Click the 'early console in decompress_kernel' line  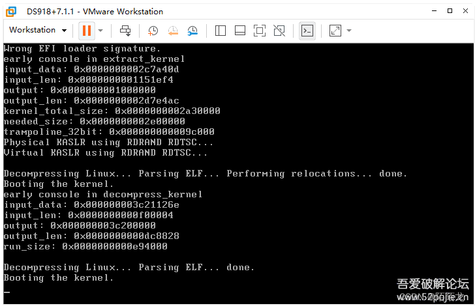click(102, 194)
